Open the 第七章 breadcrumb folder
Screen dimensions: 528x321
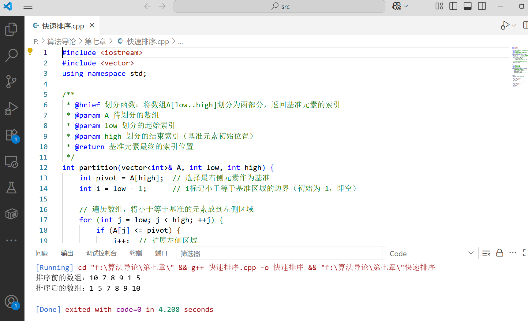pyautogui.click(x=95, y=42)
